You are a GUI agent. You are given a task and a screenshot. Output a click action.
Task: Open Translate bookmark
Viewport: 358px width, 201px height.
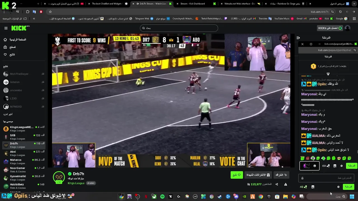pos(265,19)
